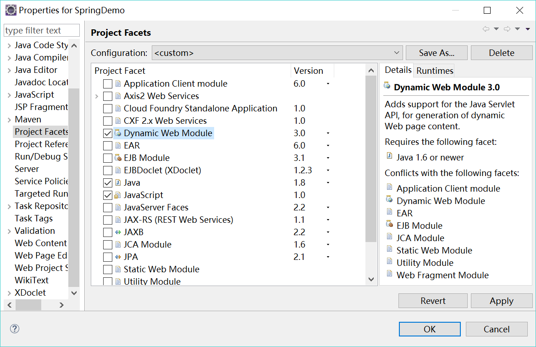536x347 pixels.
Task: Uncheck the JavaScript facet
Action: (107, 195)
